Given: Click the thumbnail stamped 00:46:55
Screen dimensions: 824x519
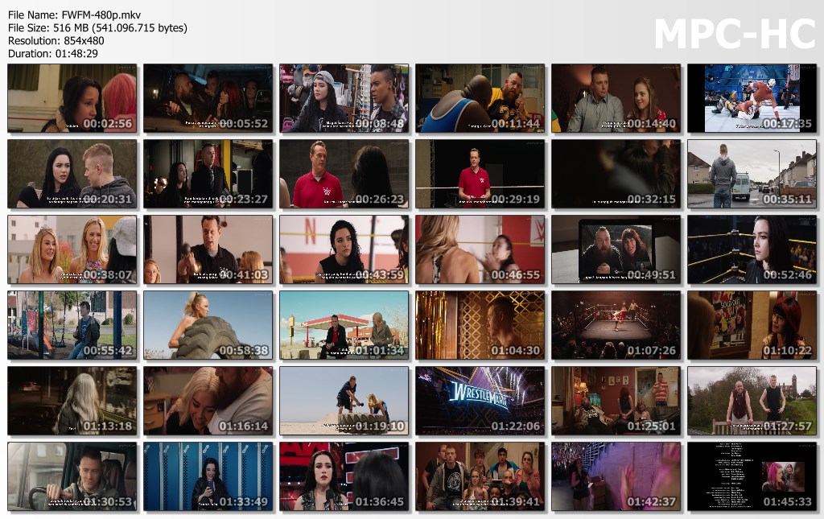Looking at the screenshot, I should tap(480, 249).
